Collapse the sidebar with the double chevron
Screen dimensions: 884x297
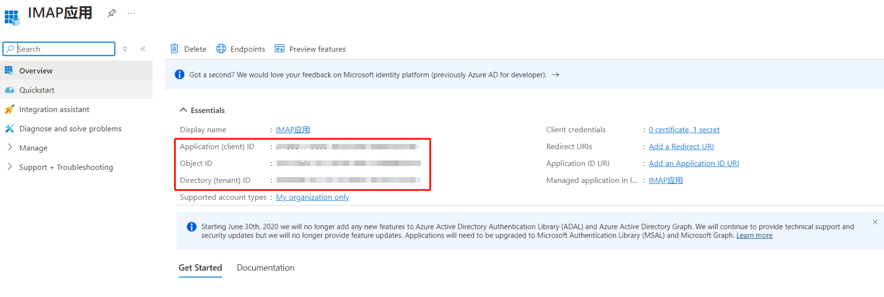[x=143, y=49]
